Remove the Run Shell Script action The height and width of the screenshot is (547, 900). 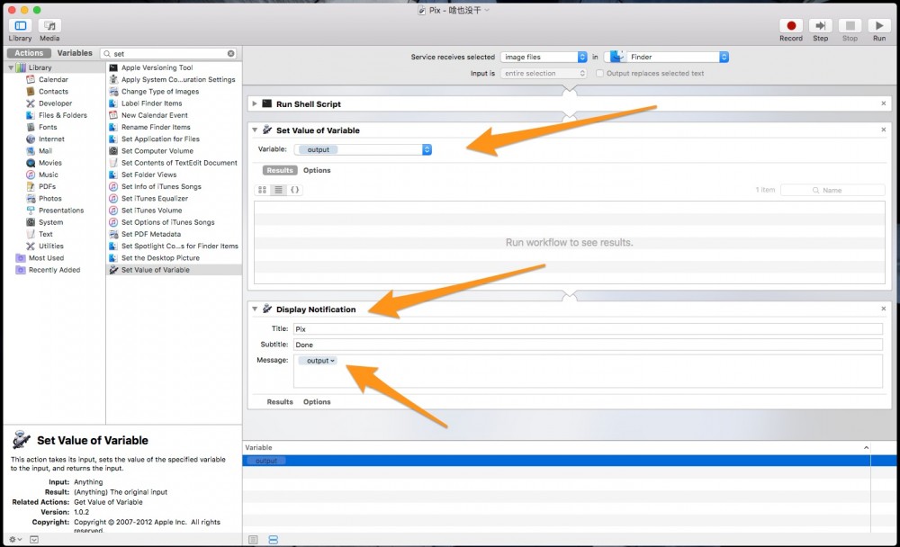pyautogui.click(x=883, y=103)
